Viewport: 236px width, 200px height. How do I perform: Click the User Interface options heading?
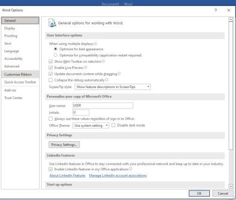pyautogui.click(x=64, y=35)
